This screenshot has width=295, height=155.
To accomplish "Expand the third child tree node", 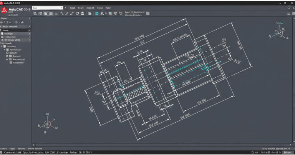I will pos(7,56).
